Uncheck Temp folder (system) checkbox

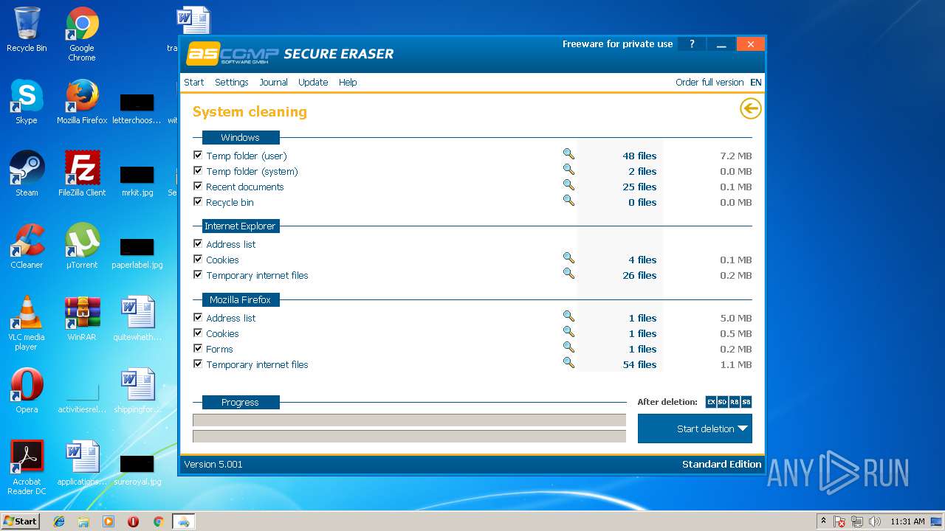[x=198, y=170]
